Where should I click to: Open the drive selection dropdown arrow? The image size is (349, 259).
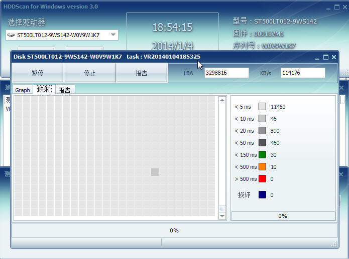coord(113,35)
